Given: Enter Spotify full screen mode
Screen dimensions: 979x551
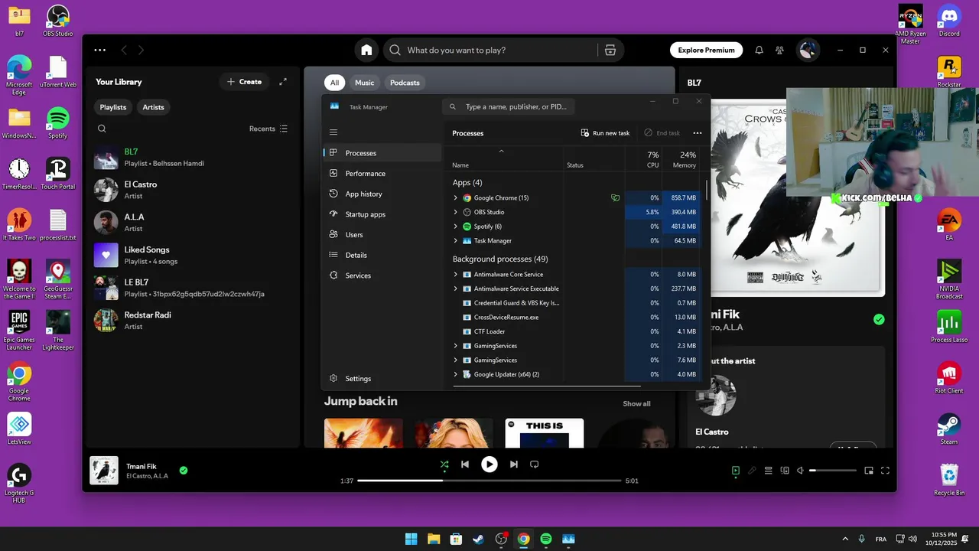Looking at the screenshot, I should click(x=885, y=471).
